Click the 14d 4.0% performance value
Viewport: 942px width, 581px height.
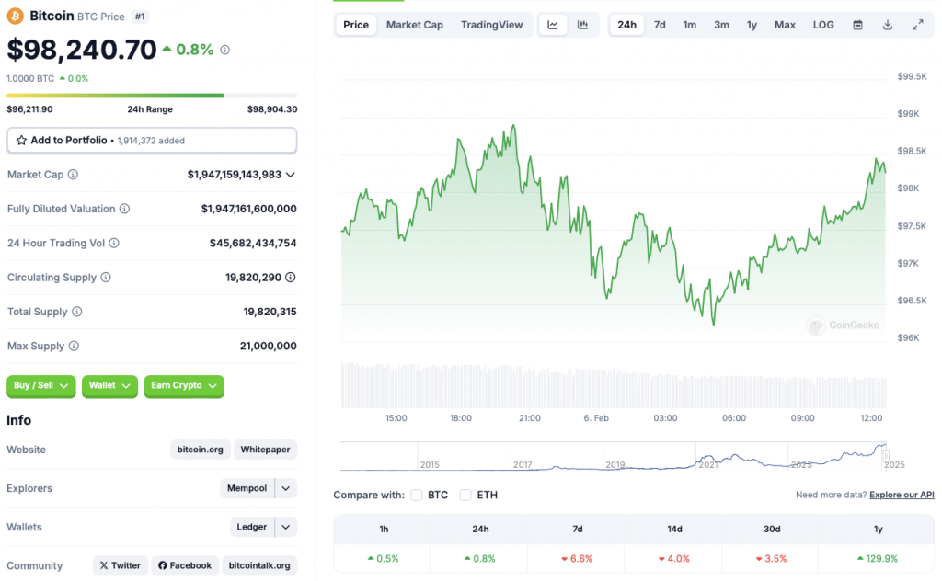pos(674,558)
